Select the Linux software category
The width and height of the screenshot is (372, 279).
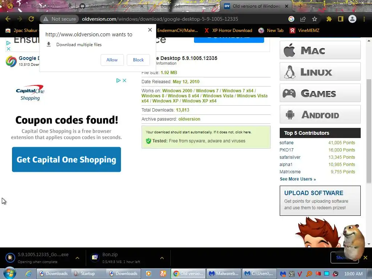(x=320, y=72)
